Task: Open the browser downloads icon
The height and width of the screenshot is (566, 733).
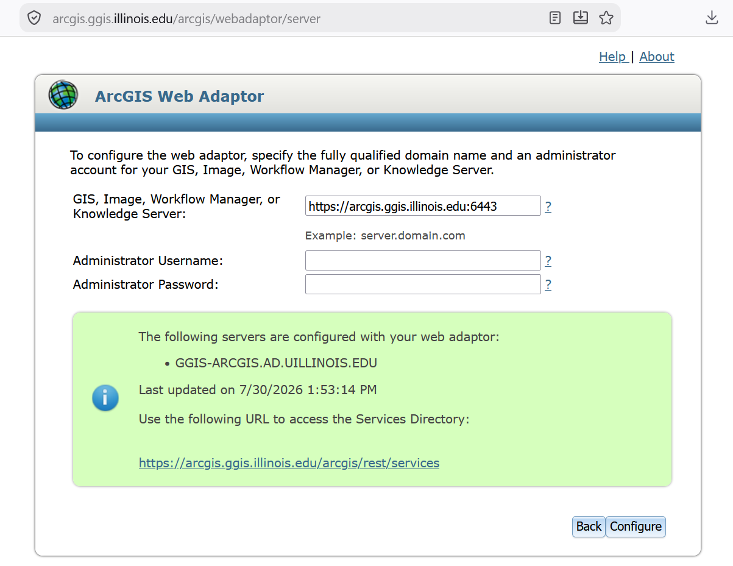Action: (x=712, y=18)
